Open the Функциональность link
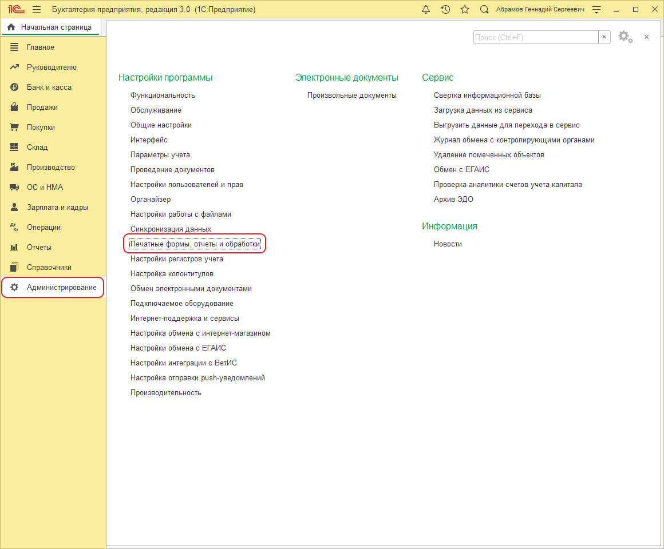Image resolution: width=664 pixels, height=549 pixels. pos(163,95)
